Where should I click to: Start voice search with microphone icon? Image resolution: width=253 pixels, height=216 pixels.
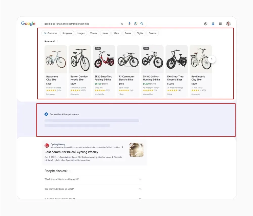point(129,24)
